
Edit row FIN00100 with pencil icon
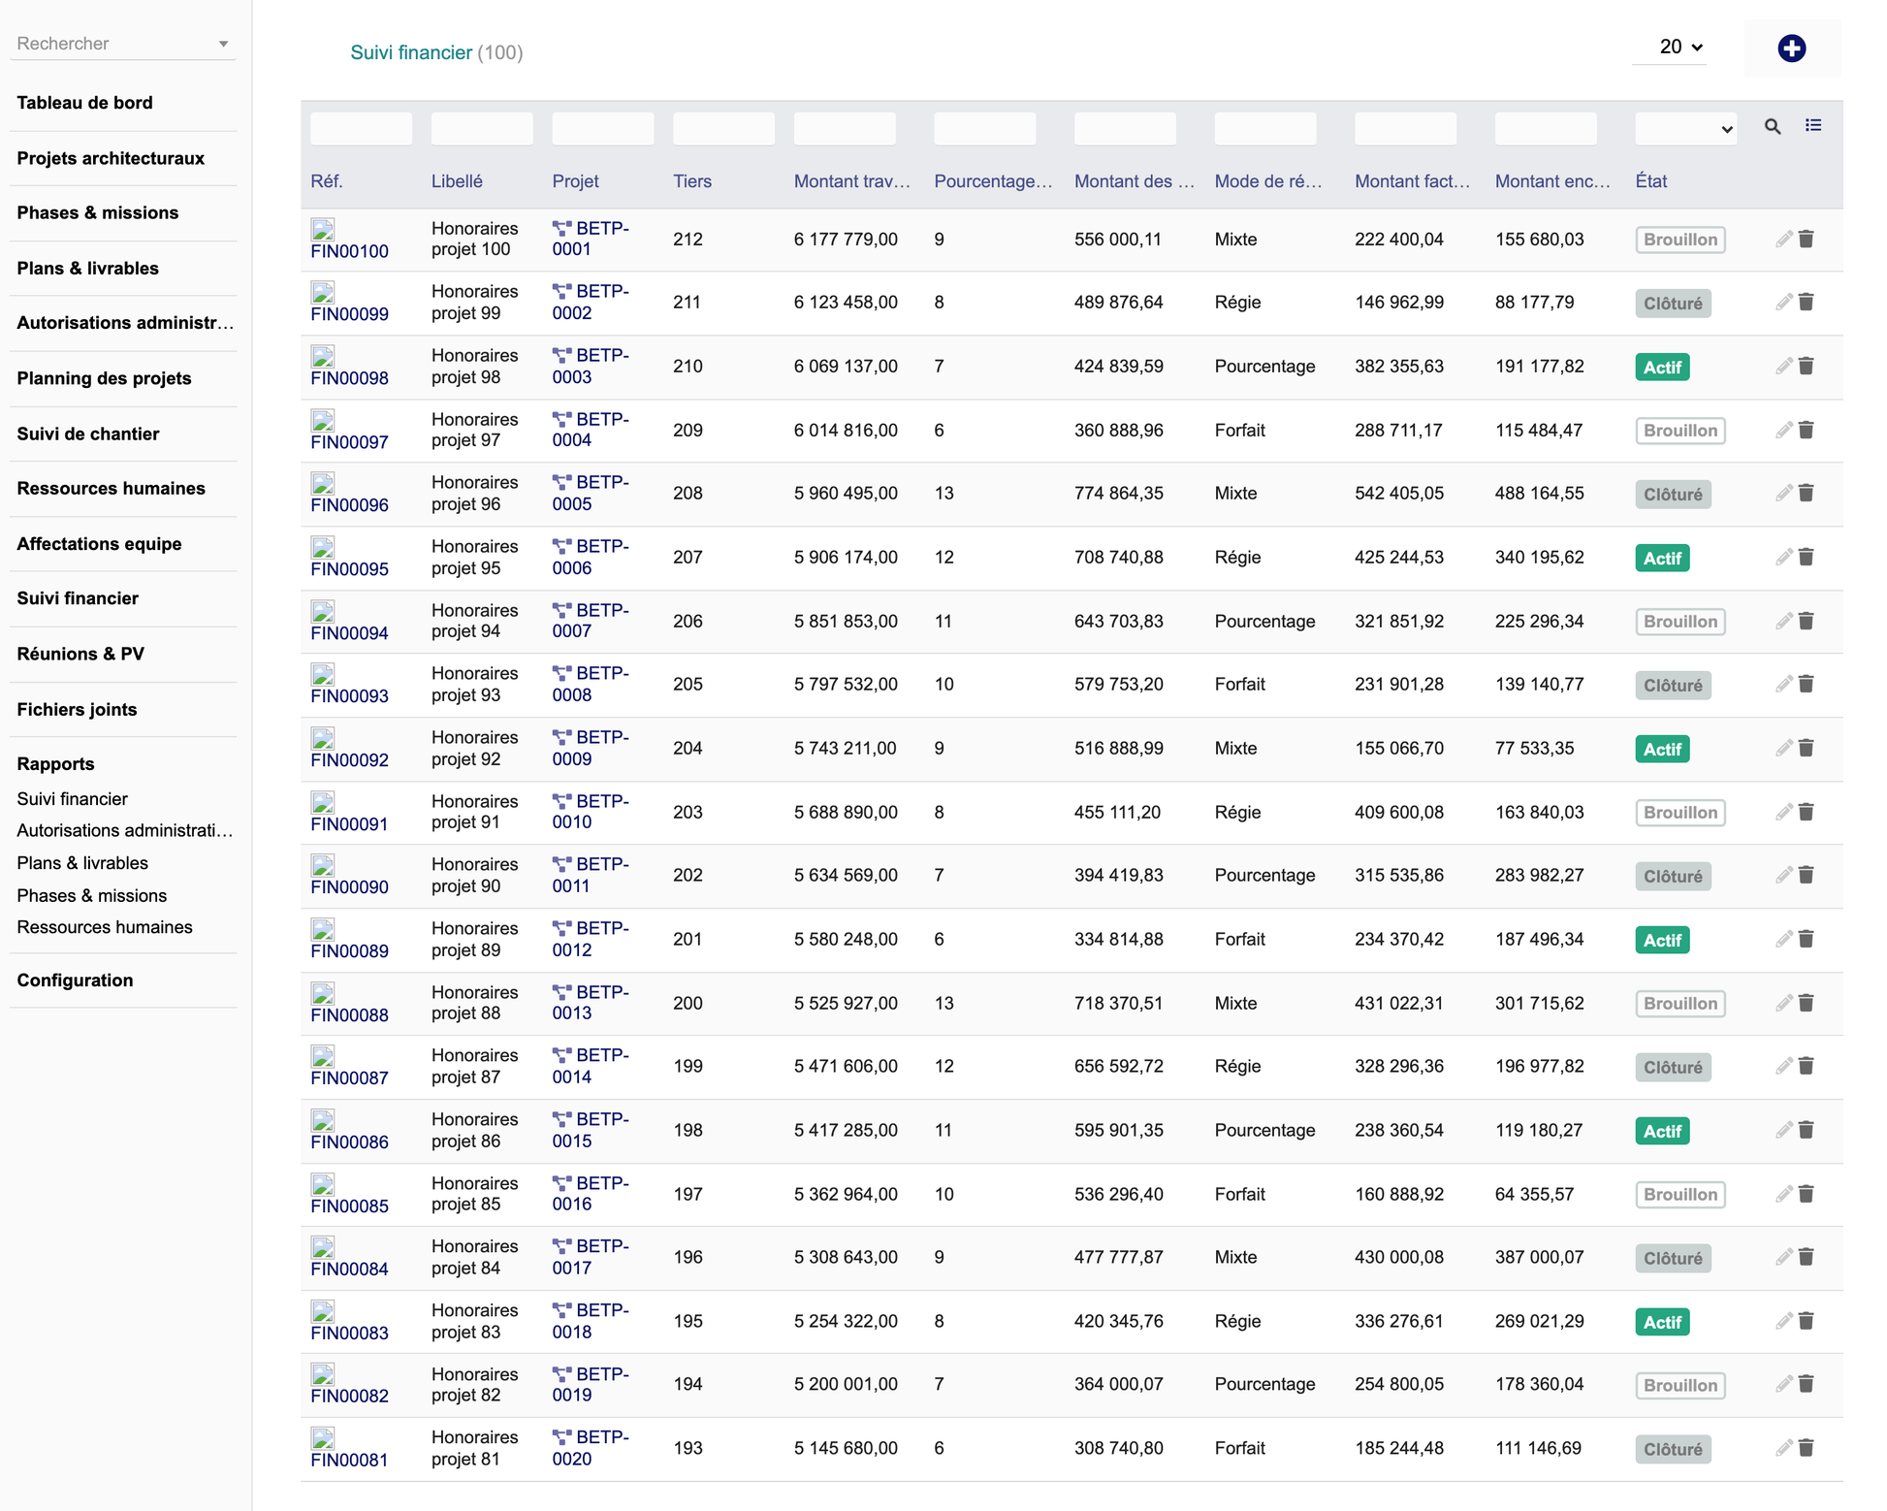tap(1783, 239)
